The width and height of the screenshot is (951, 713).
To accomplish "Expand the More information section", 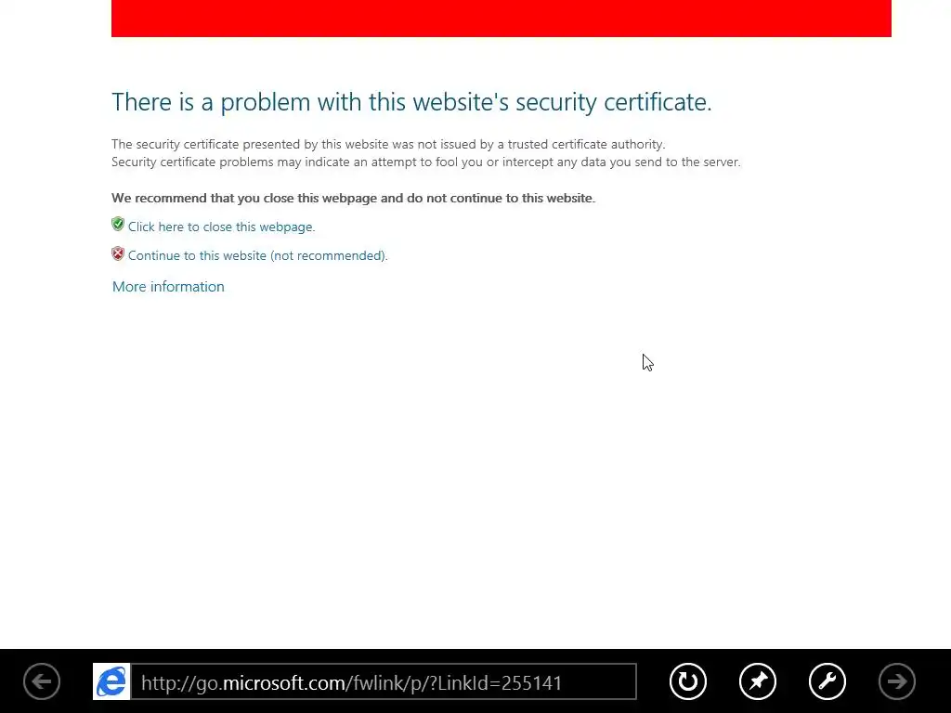I will point(168,287).
